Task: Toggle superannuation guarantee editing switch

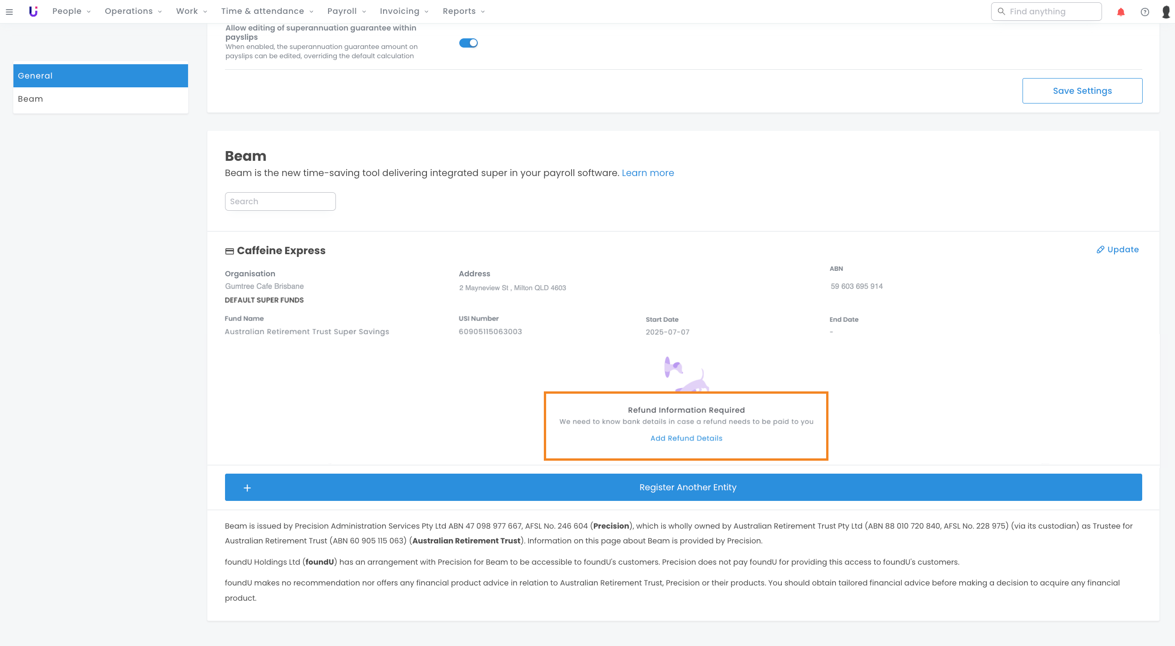Action: click(468, 43)
